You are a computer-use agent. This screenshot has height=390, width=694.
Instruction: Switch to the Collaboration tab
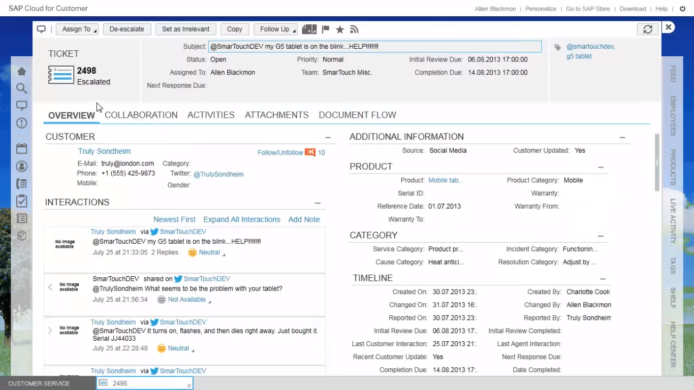[x=141, y=115]
